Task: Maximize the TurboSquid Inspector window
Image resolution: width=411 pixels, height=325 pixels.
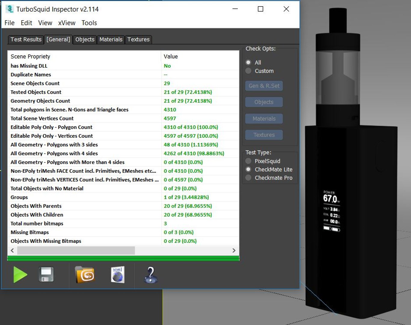Action: click(x=261, y=9)
